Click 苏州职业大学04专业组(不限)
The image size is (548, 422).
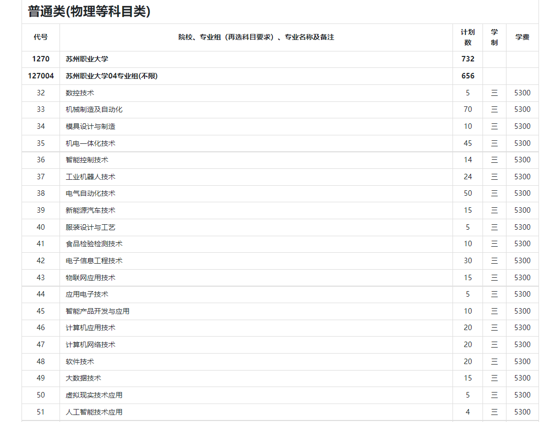click(x=111, y=76)
